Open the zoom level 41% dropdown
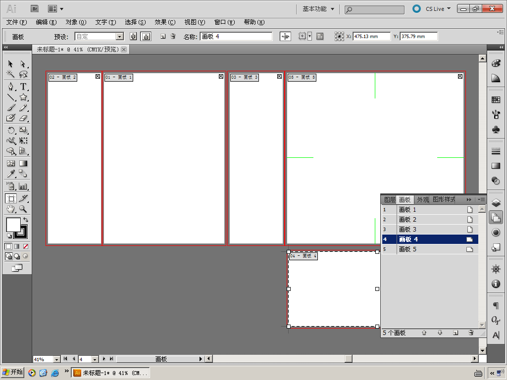Viewport: 507px width, 380px height. pos(56,359)
